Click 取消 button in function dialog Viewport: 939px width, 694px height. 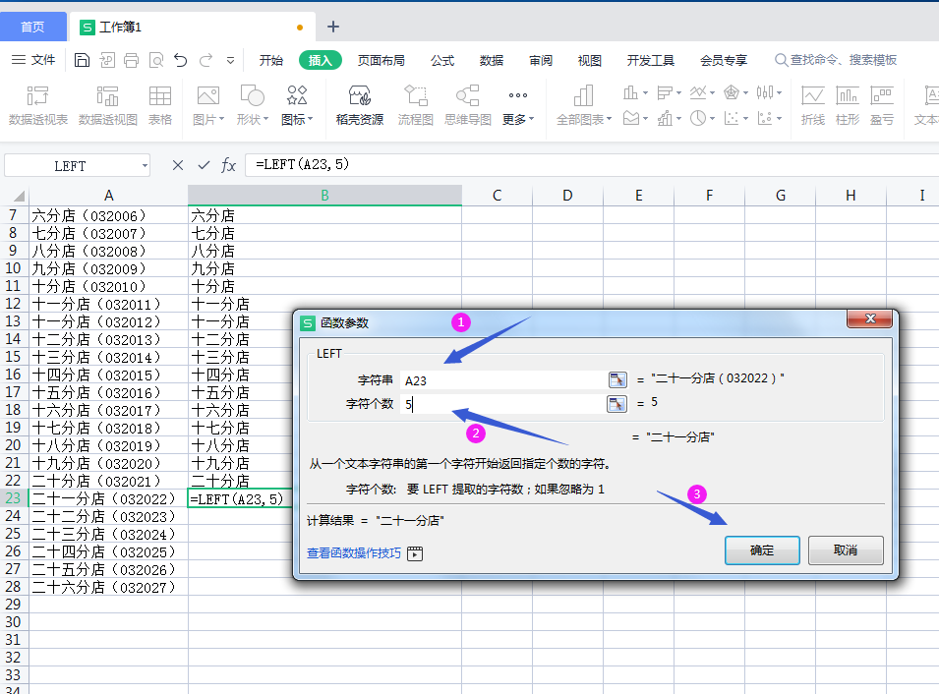(x=846, y=550)
